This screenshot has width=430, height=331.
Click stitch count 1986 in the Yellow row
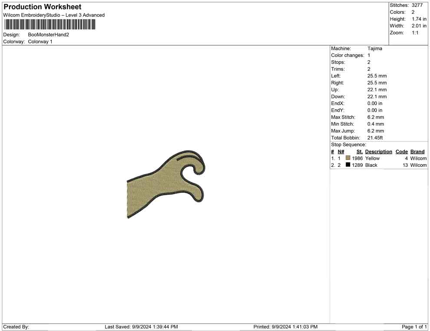(357, 158)
